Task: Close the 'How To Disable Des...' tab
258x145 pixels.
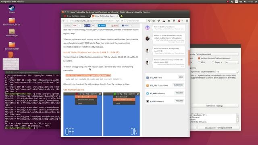Action: [117, 16]
